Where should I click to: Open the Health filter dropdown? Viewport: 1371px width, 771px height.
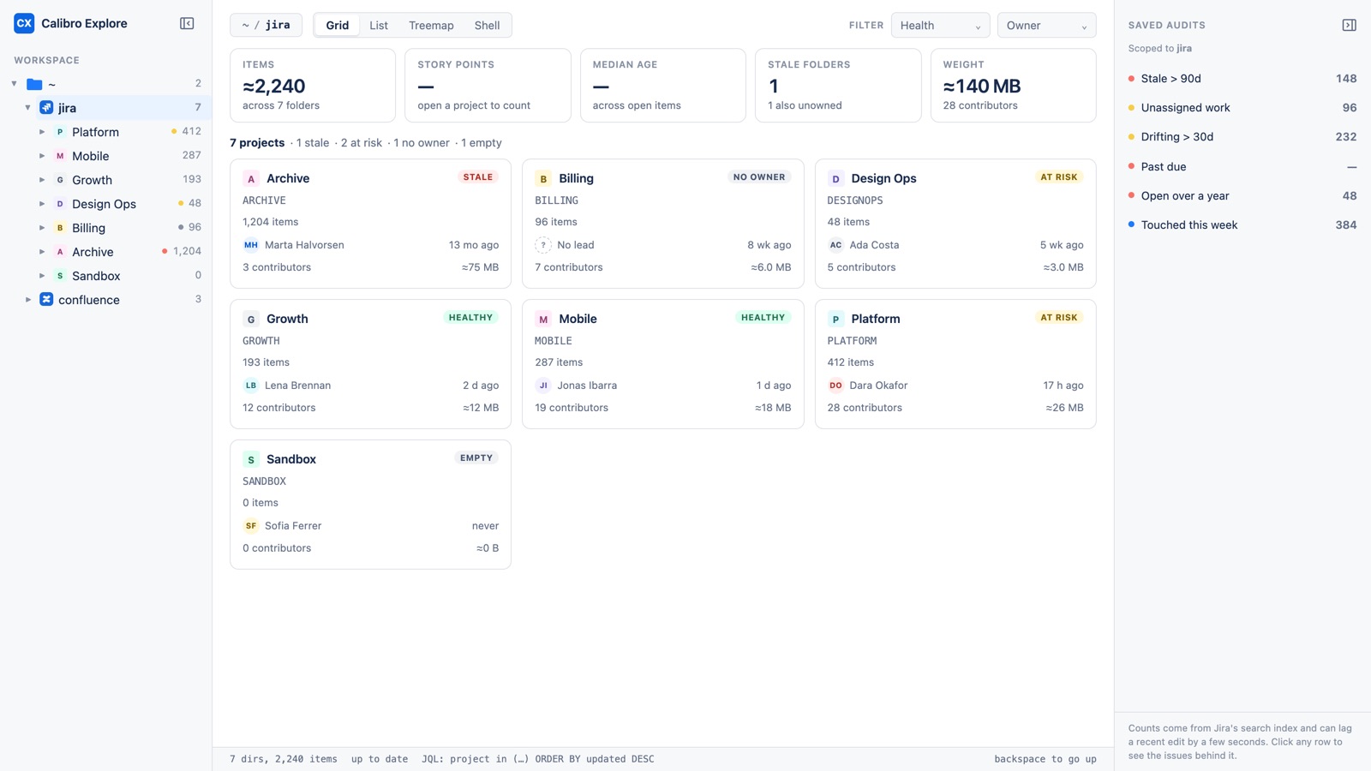(x=940, y=26)
